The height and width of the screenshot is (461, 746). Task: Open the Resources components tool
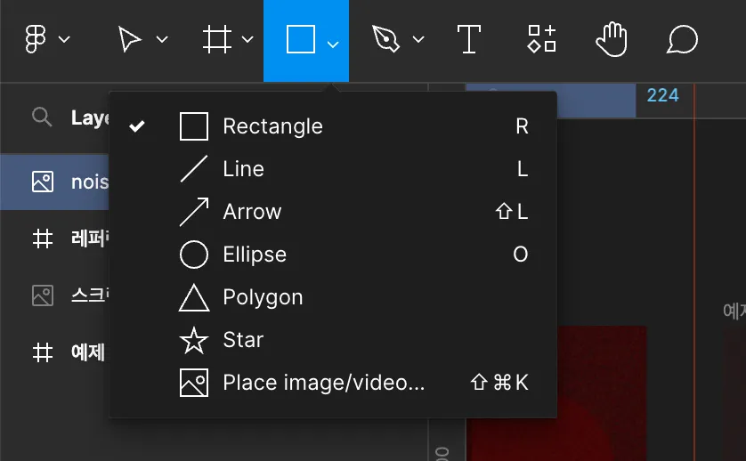click(541, 40)
